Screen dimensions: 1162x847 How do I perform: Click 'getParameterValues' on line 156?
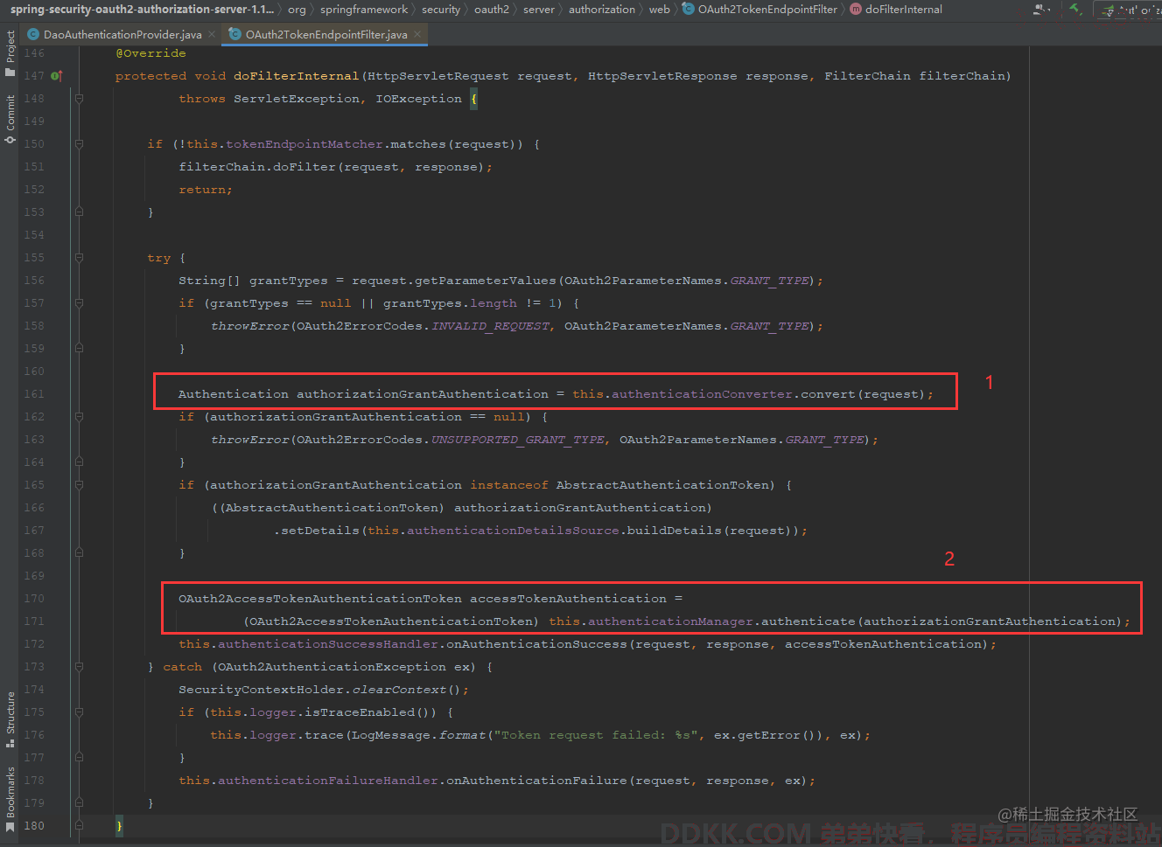[x=486, y=281]
